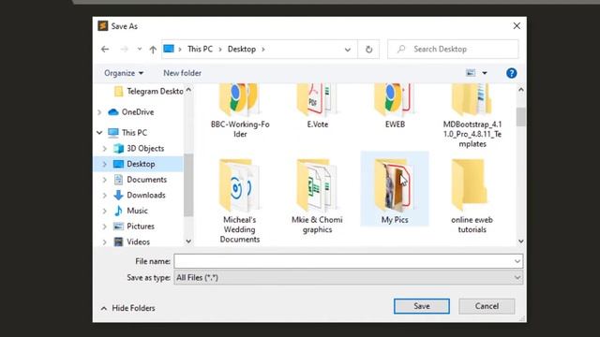The height and width of the screenshot is (337, 600).
Task: Select This PC in the sidebar
Action: [x=127, y=133]
